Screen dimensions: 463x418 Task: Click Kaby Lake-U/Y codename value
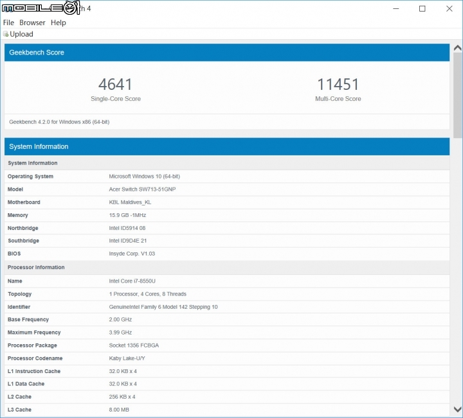[127, 358]
